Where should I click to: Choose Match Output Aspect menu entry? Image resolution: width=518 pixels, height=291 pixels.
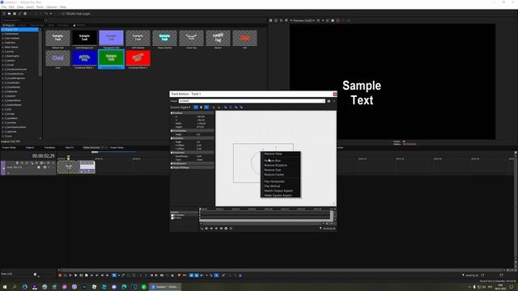(278, 191)
